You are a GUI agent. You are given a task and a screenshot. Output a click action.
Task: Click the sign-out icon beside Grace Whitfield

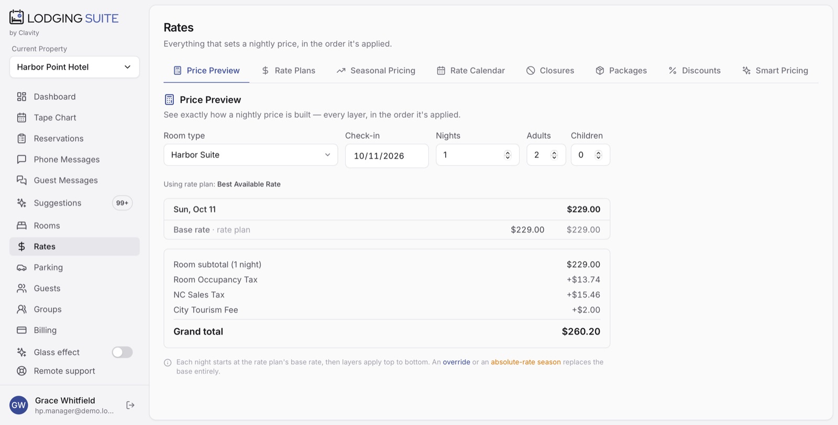pyautogui.click(x=130, y=405)
